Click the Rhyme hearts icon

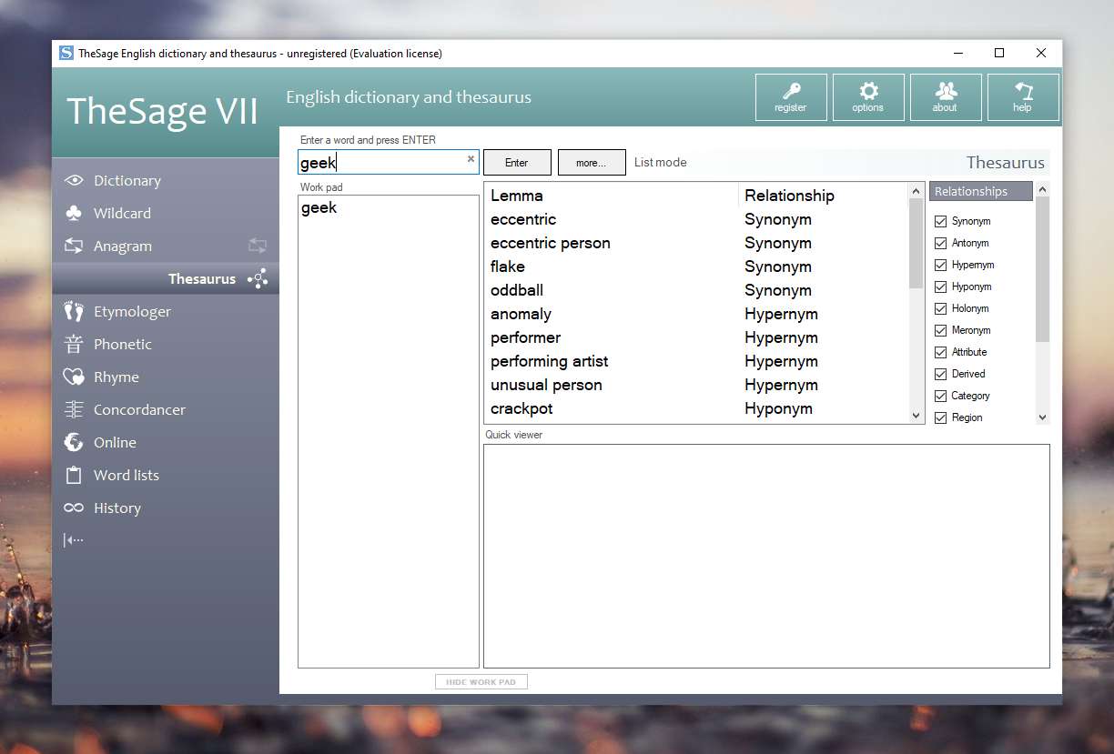click(x=74, y=377)
